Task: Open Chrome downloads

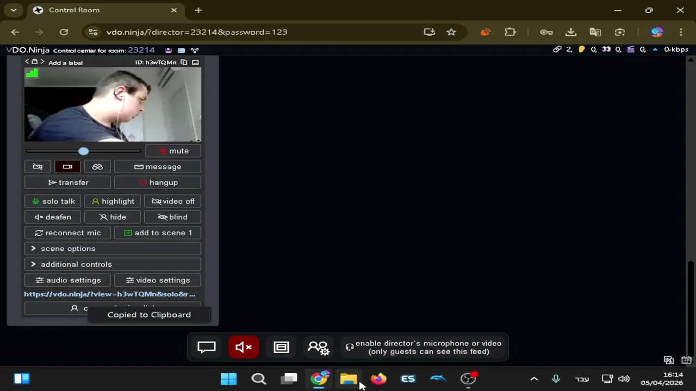Action: 571,32
